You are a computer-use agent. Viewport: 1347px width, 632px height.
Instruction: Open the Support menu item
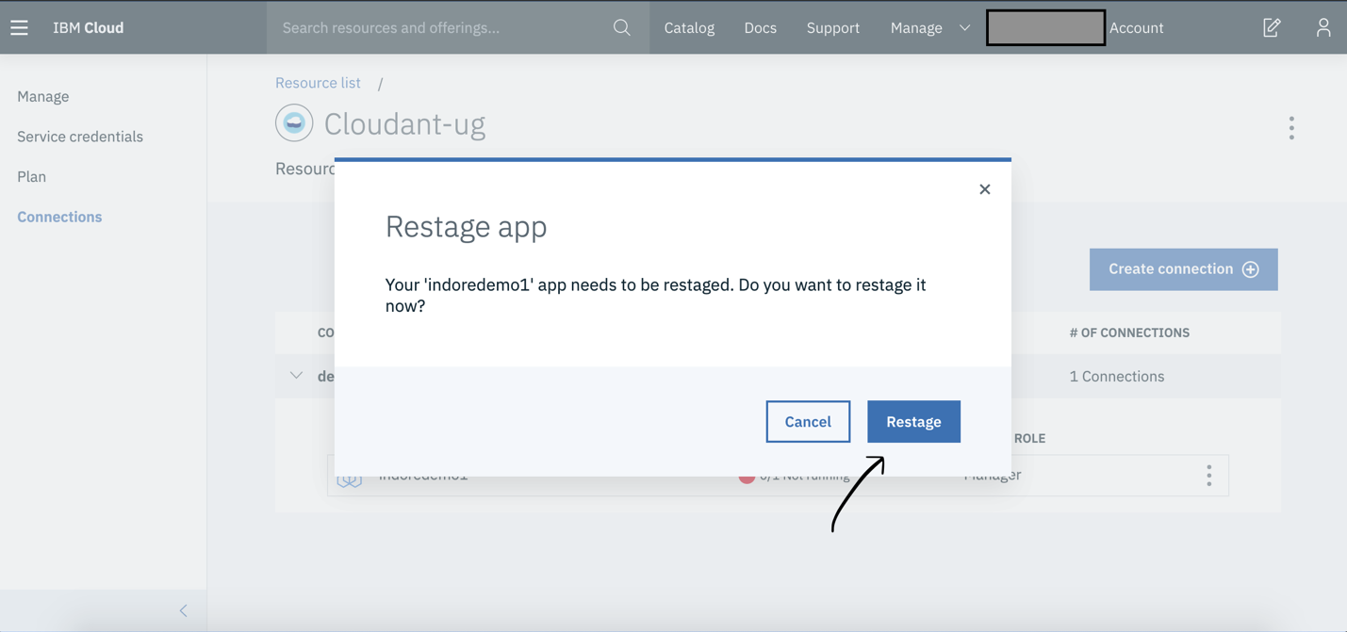(x=832, y=27)
